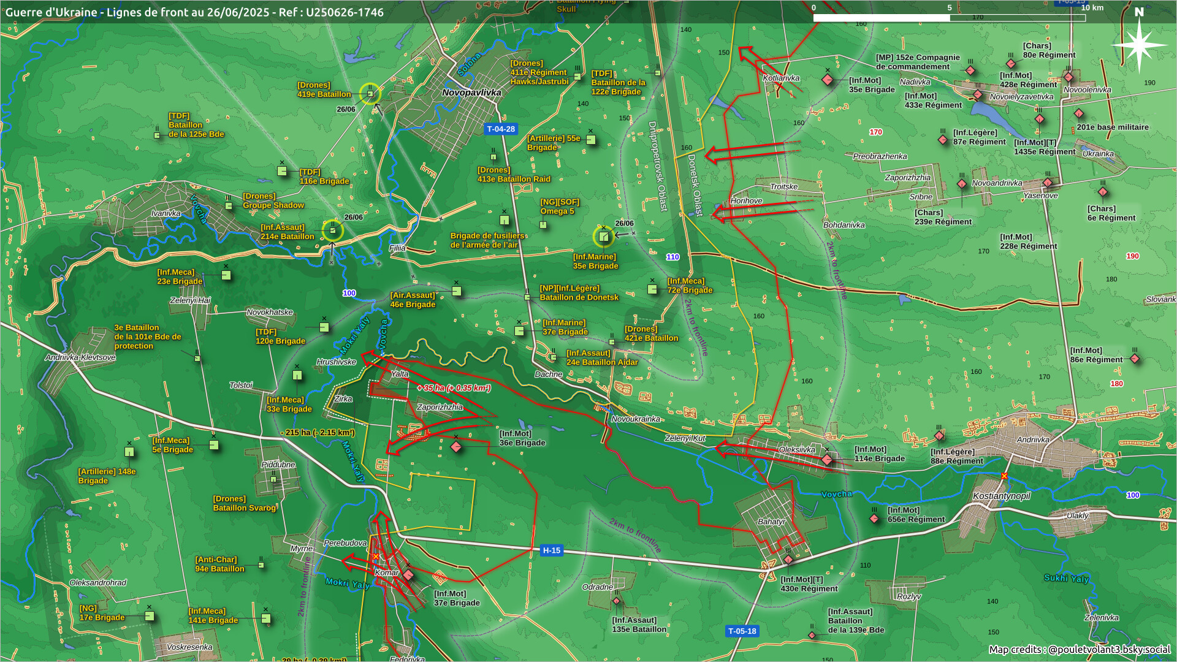
Task: Click the Voskresenka village label
Action: coord(189,647)
